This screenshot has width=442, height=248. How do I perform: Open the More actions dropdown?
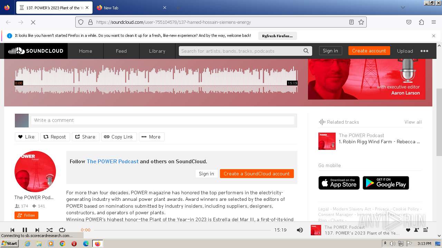click(x=151, y=137)
